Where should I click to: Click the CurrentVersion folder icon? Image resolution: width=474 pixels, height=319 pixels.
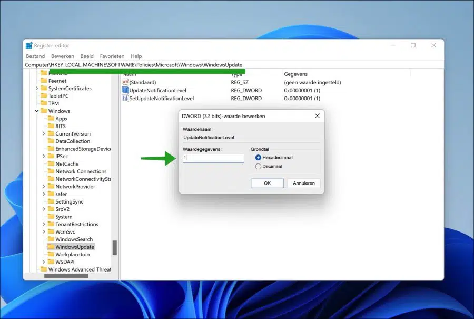(x=51, y=133)
